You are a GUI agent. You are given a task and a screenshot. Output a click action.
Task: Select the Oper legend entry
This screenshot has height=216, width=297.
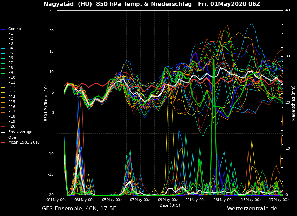tap(13, 137)
